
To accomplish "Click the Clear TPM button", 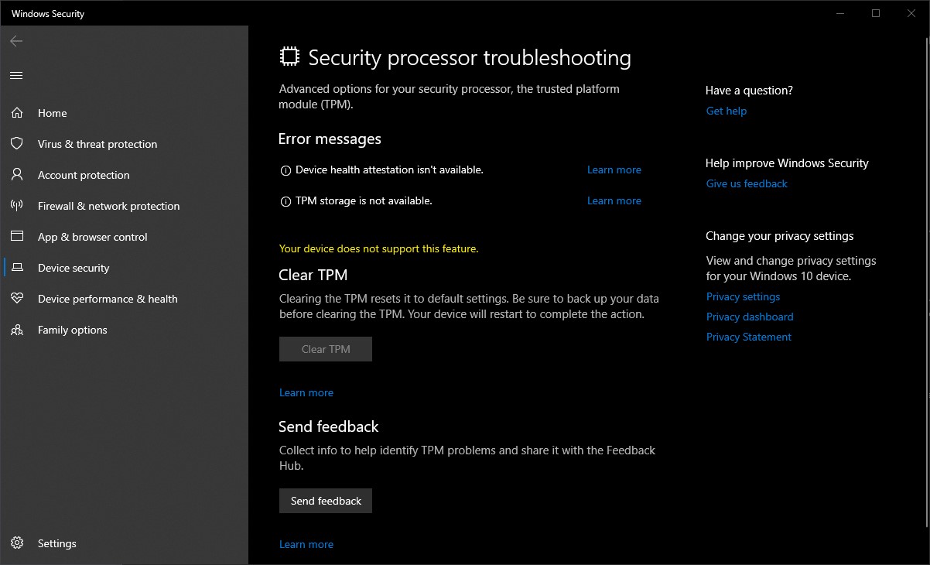I will pyautogui.click(x=326, y=349).
